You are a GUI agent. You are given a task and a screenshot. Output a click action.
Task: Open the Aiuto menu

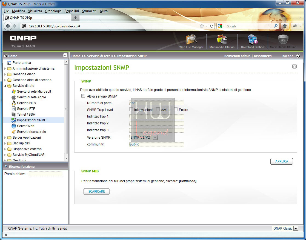[x=104, y=11]
